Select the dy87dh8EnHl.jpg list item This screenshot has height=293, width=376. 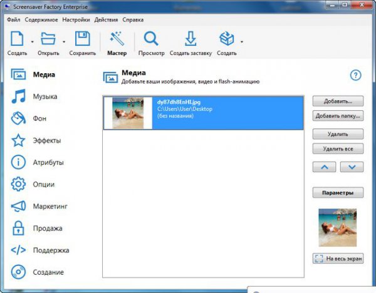pos(203,113)
